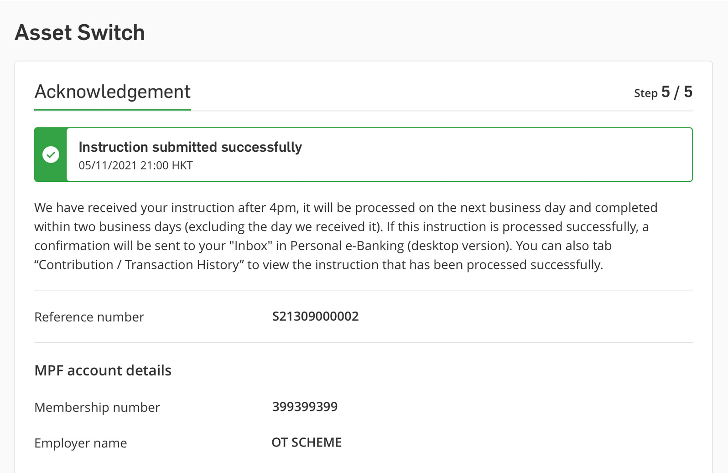Screen dimensions: 728x473
Task: Click the green success checkmark icon
Action: (51, 154)
